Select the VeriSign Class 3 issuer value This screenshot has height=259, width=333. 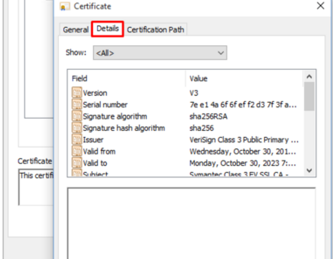pyautogui.click(x=244, y=140)
